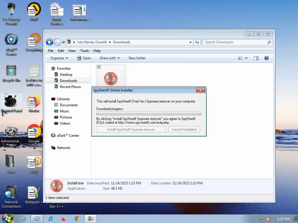Launch Firefox from the desktop
Viewport: 298px width, 223px height.
coord(34,103)
